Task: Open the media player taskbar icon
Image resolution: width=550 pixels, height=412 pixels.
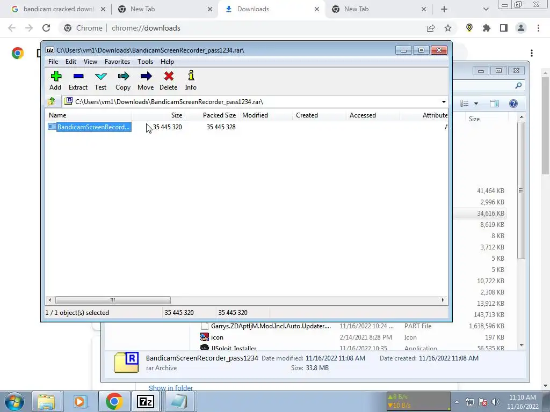Action: click(79, 401)
